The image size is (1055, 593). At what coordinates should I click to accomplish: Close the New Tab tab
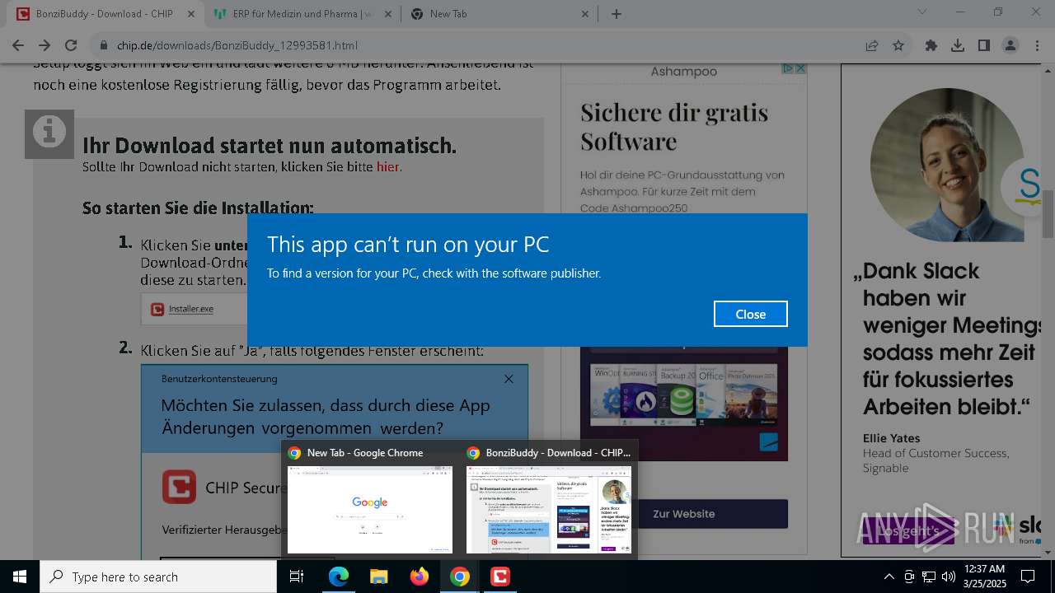click(x=585, y=14)
